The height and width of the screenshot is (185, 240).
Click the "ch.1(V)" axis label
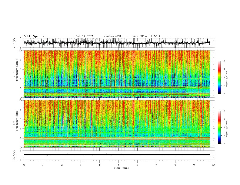(x=15, y=43)
